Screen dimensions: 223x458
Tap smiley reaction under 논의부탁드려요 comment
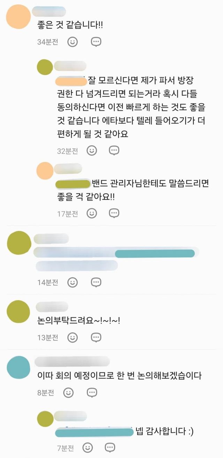(x=72, y=337)
